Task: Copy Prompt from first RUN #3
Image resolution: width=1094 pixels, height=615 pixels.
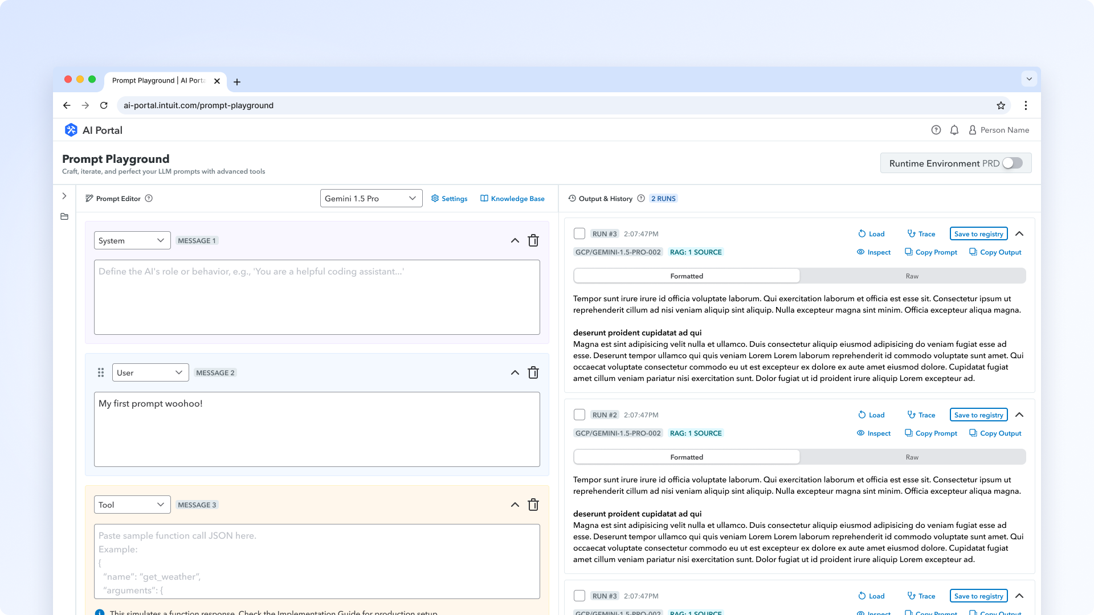Action: click(931, 252)
